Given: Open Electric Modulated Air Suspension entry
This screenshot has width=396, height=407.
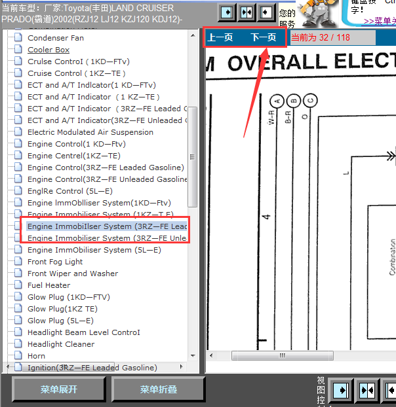Looking at the screenshot, I should pos(90,132).
